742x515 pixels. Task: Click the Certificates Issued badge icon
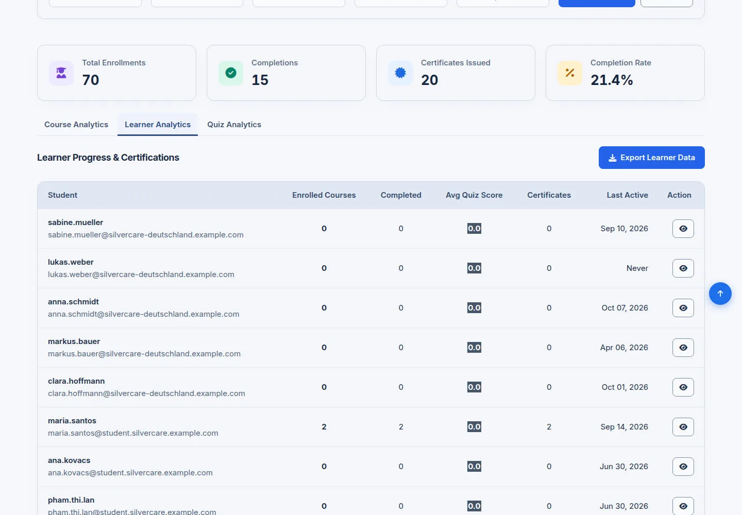point(400,73)
